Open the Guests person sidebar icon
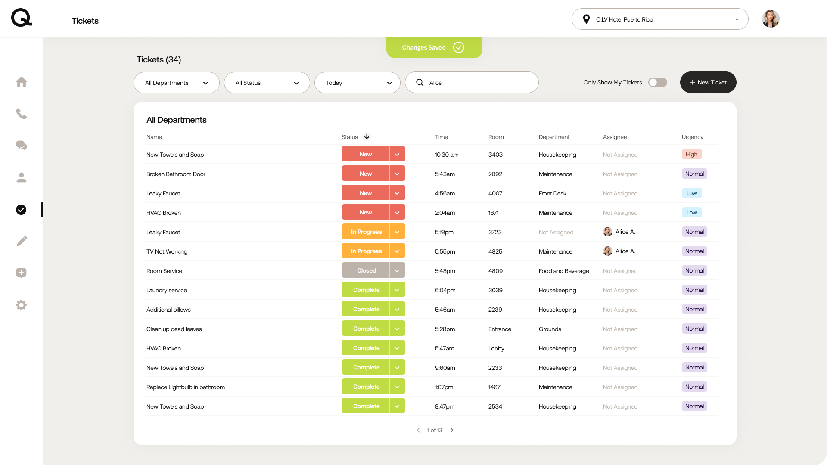Viewport: 827px width, 465px height. pyautogui.click(x=22, y=177)
